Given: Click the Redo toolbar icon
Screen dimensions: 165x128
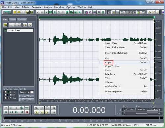Looking at the screenshot, I should [42, 12].
